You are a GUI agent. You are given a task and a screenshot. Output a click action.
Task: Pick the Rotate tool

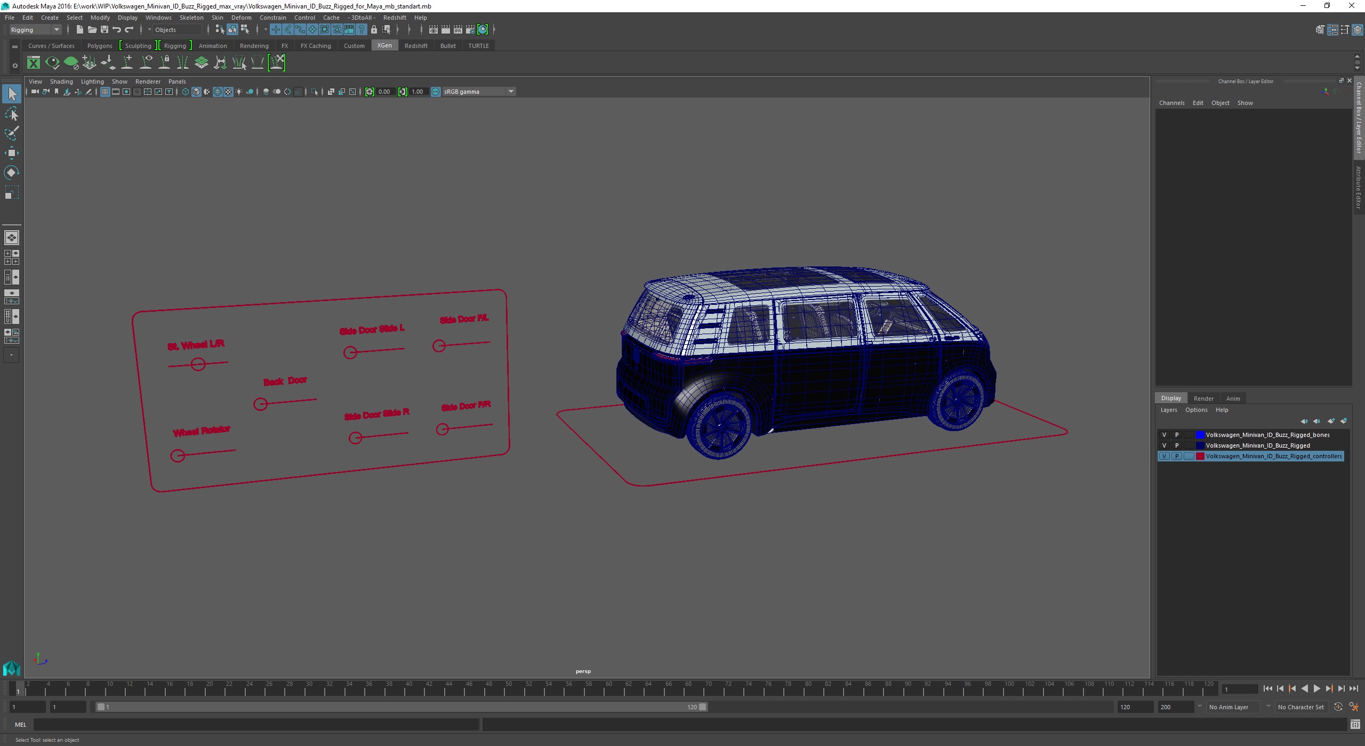11,173
